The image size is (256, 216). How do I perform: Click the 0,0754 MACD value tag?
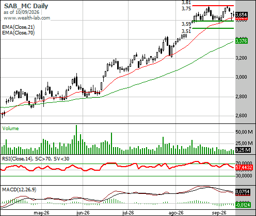point(243,192)
